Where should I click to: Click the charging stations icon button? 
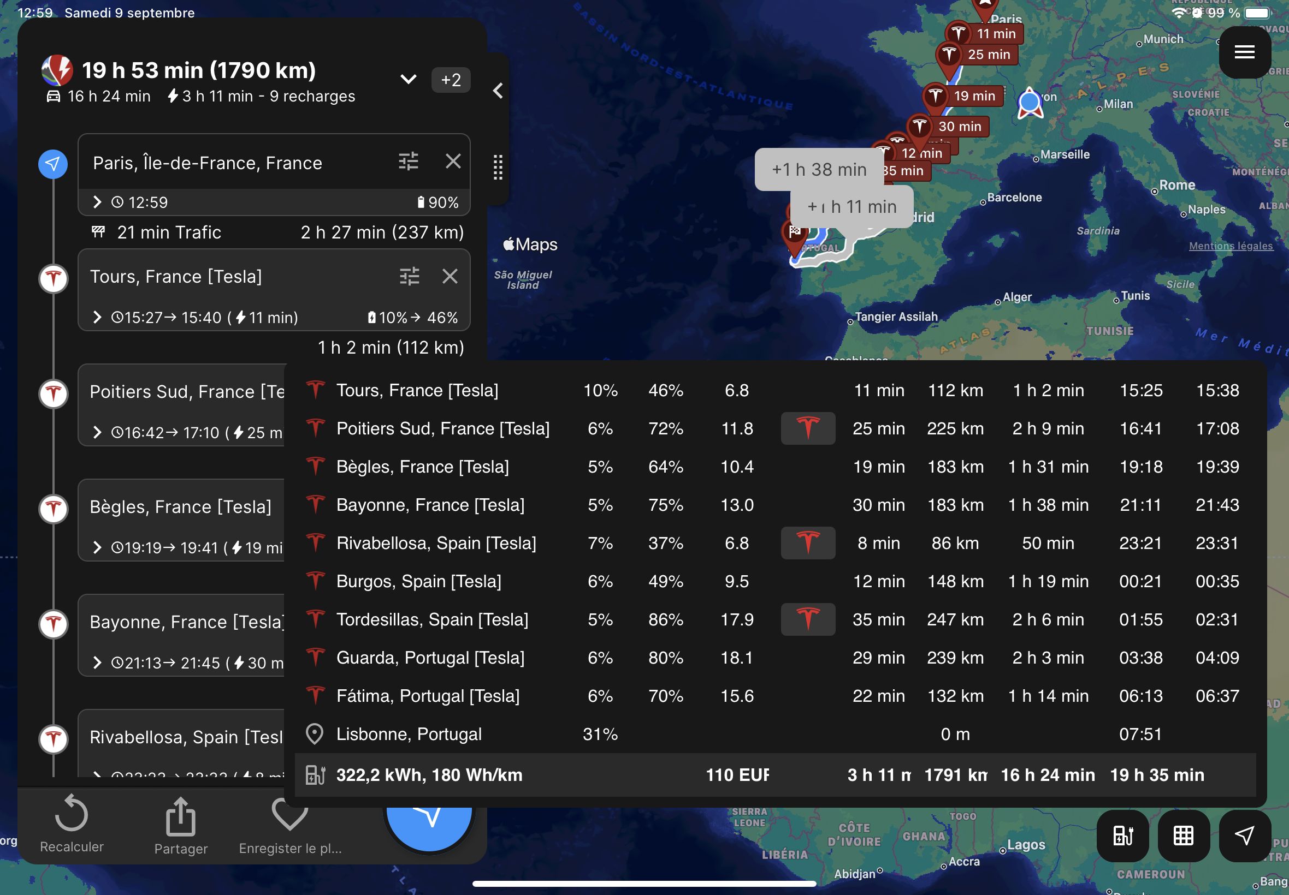click(x=1122, y=836)
